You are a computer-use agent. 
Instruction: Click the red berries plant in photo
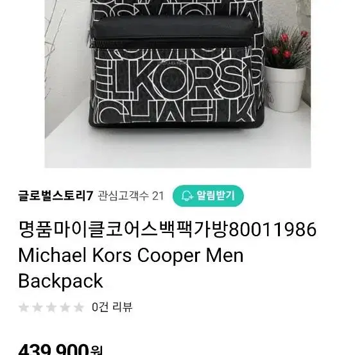[288, 47]
